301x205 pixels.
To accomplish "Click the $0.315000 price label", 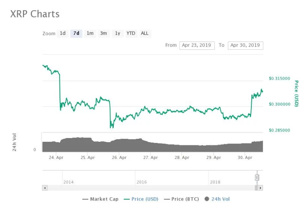I will (280, 78).
